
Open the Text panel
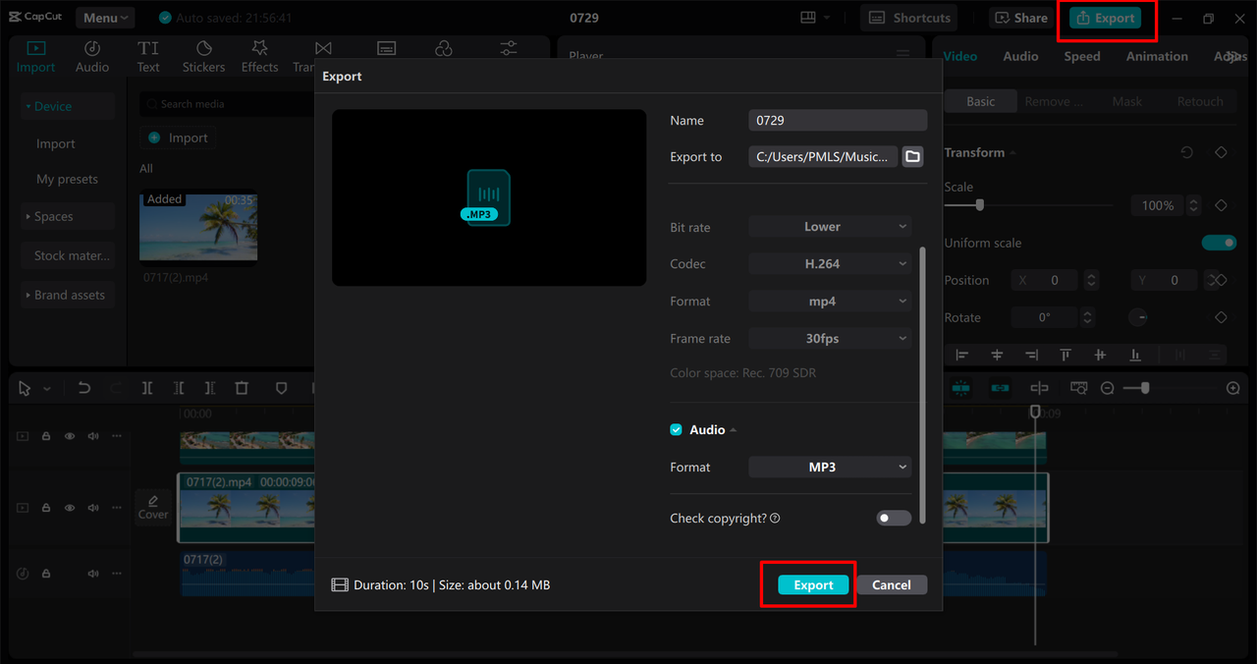pyautogui.click(x=148, y=56)
